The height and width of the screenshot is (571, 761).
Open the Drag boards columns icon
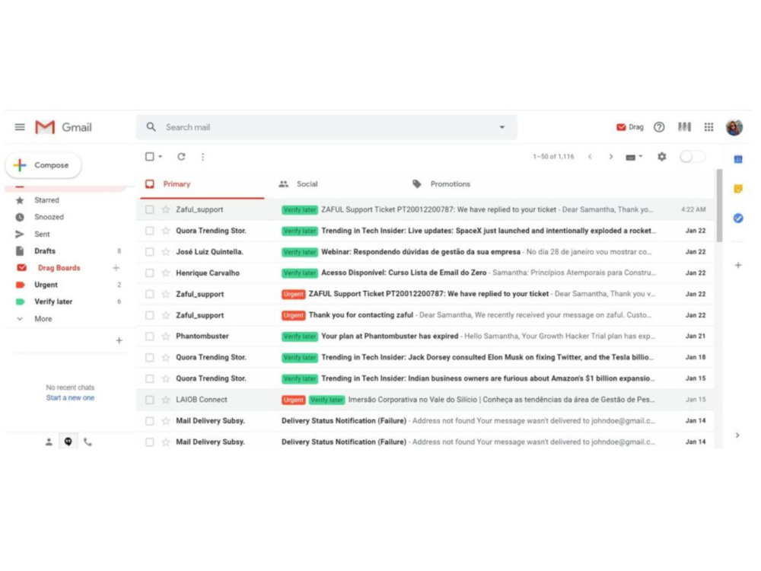pos(684,127)
